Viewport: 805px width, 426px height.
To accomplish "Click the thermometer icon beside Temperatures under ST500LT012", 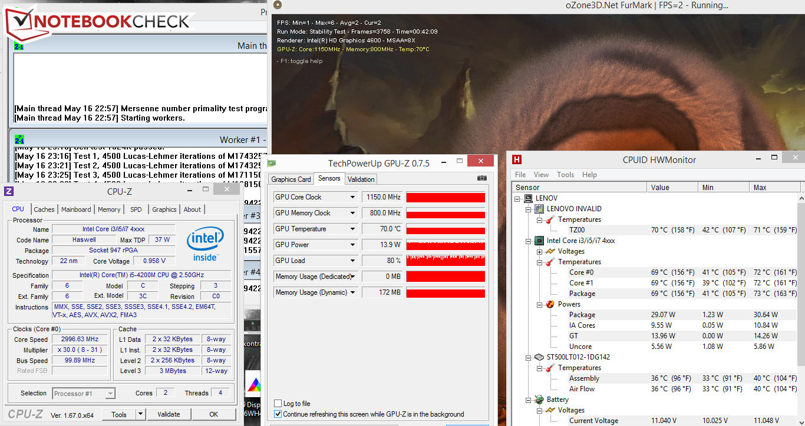I will tap(549, 368).
